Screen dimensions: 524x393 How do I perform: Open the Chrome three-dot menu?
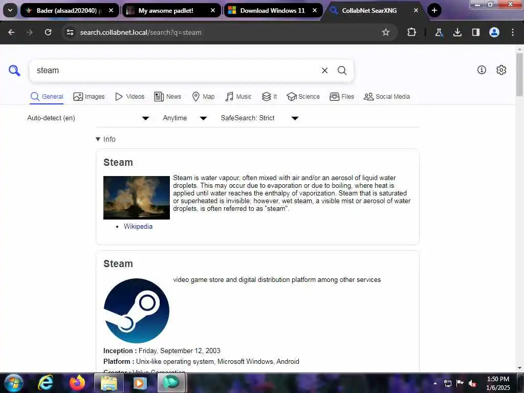click(x=513, y=32)
